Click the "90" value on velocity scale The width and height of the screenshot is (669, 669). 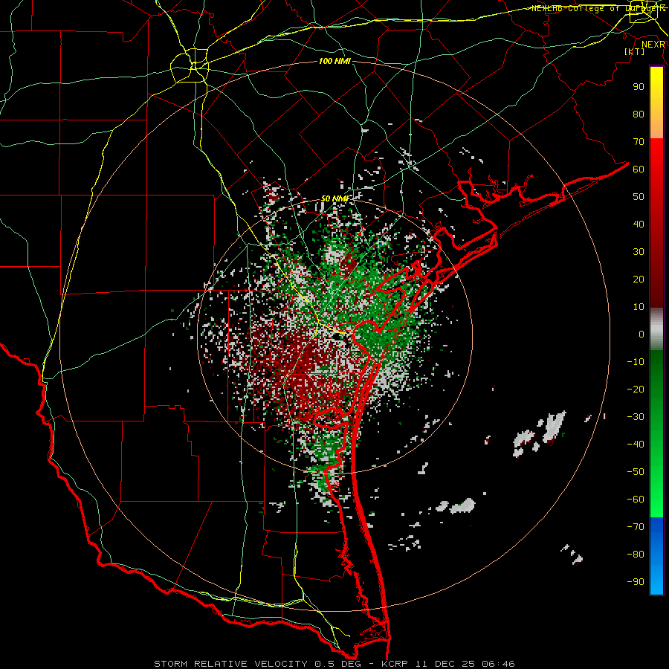(x=639, y=87)
